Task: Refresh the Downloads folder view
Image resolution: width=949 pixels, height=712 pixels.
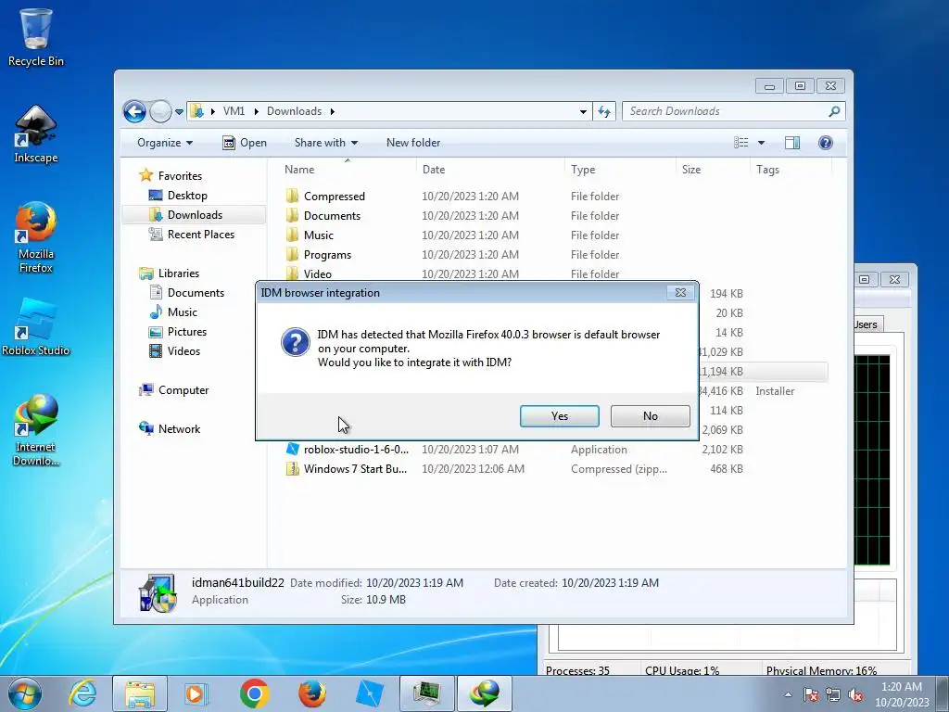Action: click(604, 111)
